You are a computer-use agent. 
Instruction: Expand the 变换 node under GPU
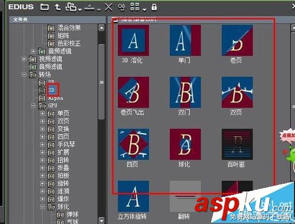(42, 129)
